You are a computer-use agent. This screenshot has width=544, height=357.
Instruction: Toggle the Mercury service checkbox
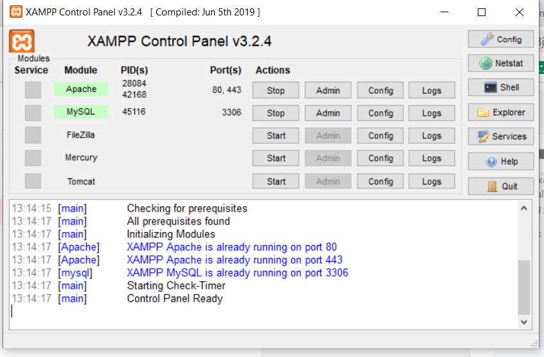(33, 158)
